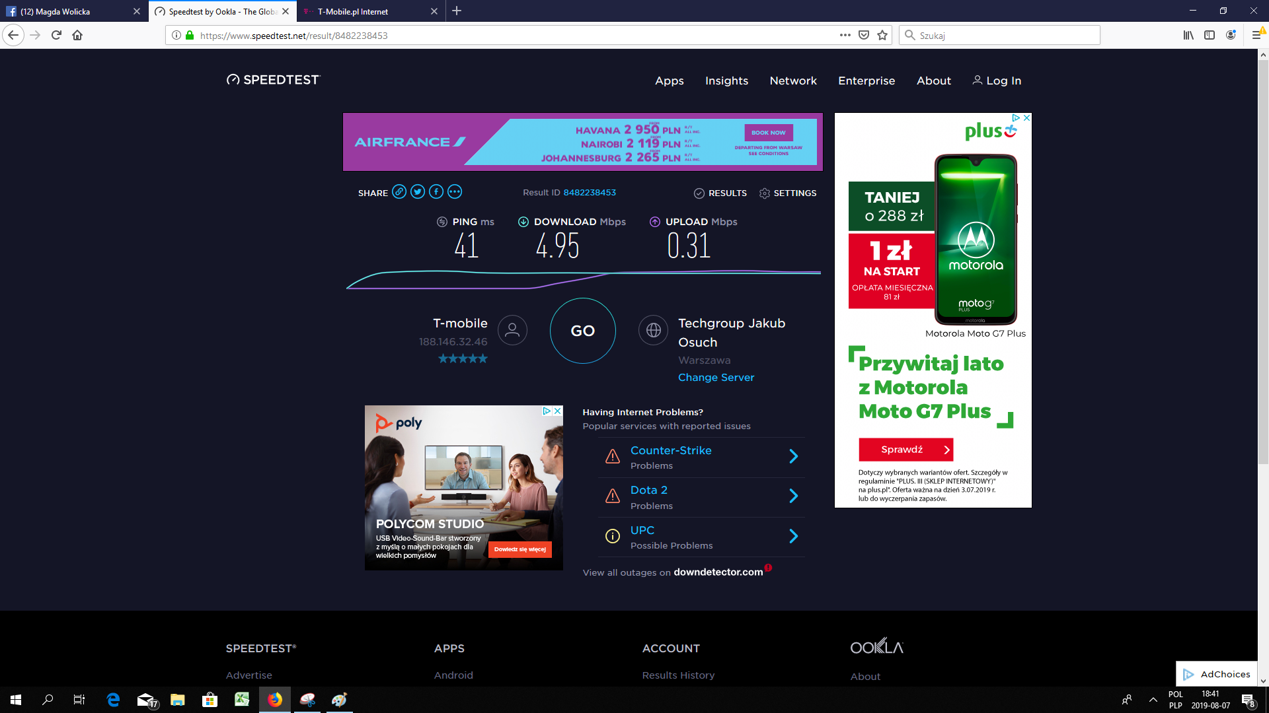Open the Apps menu
Screen dimensions: 1269x713
[670, 81]
